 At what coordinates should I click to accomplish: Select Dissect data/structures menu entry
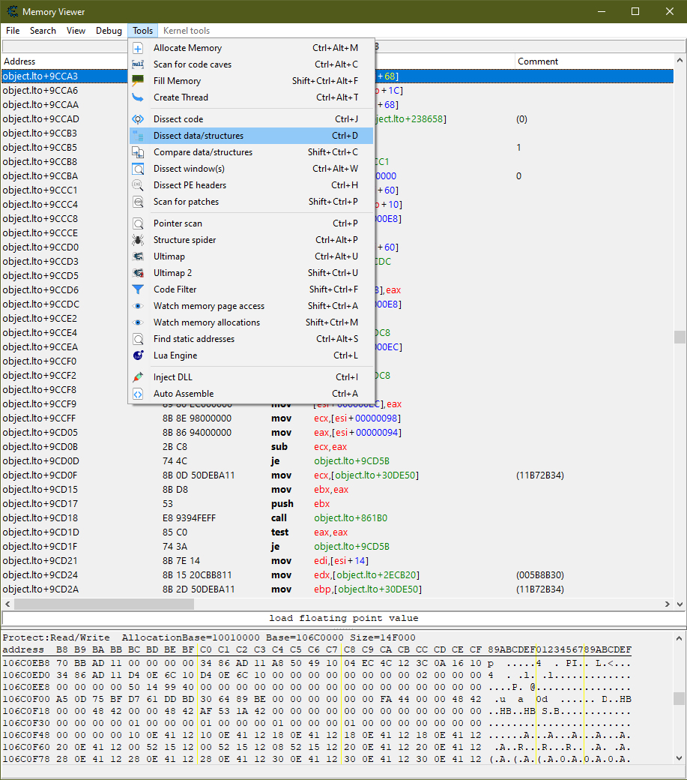tap(199, 136)
